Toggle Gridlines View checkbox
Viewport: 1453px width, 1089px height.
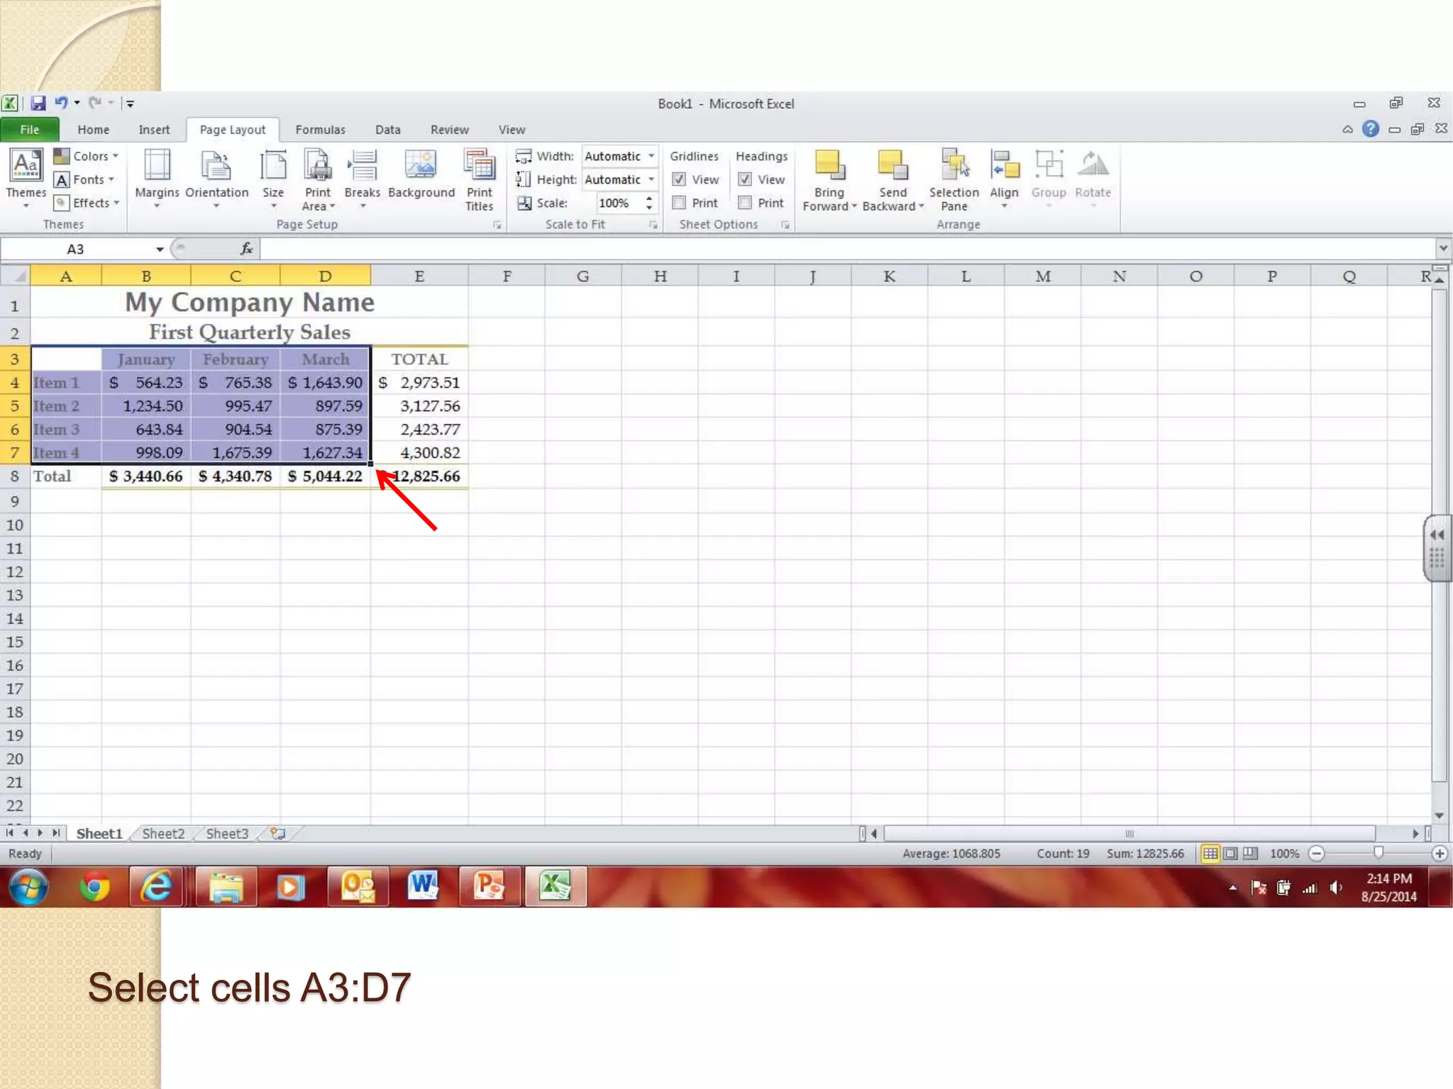[679, 179]
